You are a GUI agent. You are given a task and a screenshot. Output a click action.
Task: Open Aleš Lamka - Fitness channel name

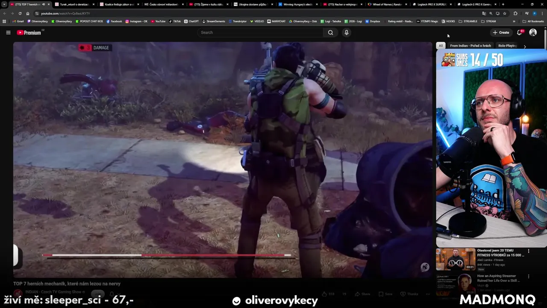[x=490, y=260]
